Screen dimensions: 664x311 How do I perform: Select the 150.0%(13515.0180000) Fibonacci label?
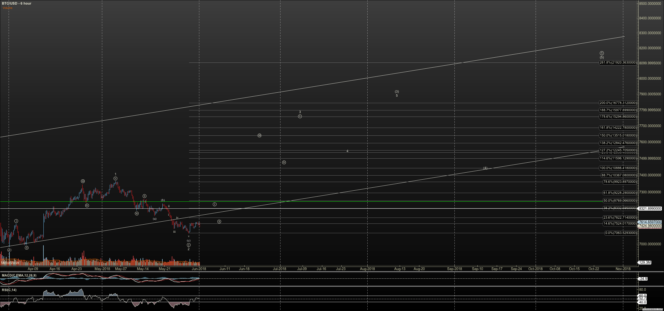point(618,135)
